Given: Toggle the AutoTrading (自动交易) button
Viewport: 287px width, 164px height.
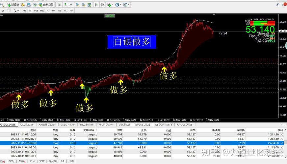Looking at the screenshot, I should click(46, 5).
